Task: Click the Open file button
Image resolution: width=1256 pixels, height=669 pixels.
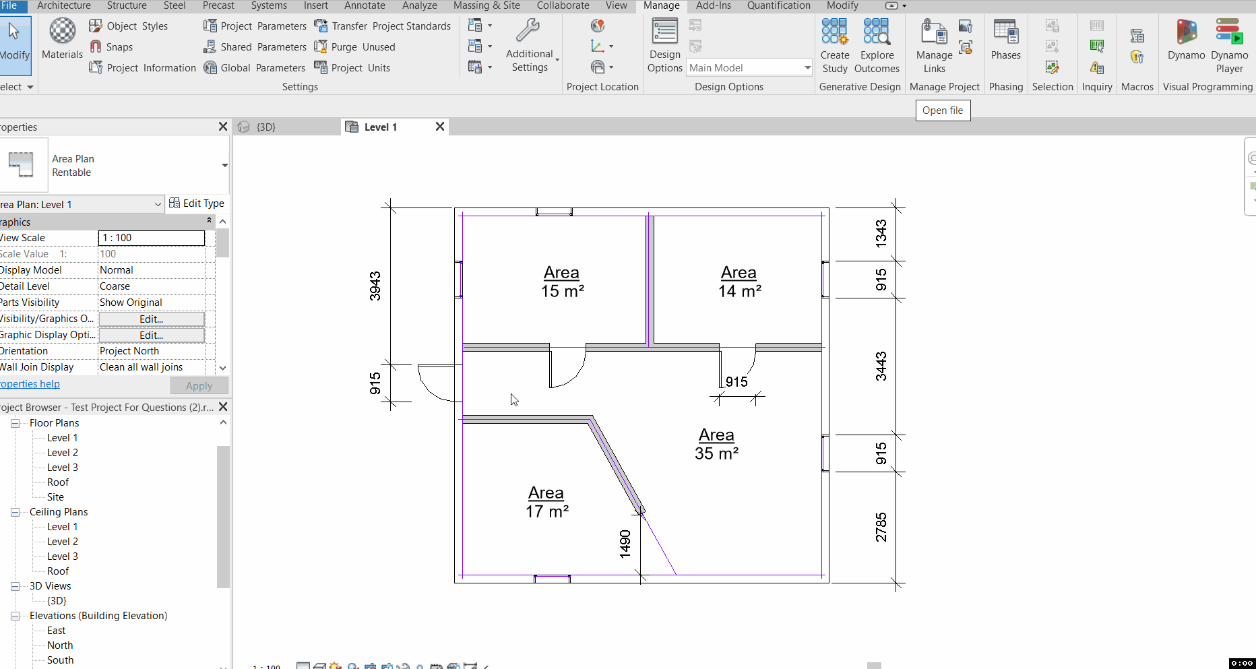Action: click(943, 110)
